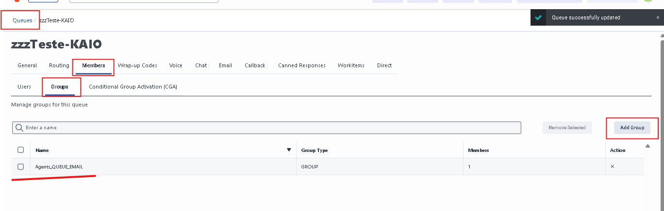This screenshot has height=211, width=664.
Task: Sort by Name using the arrow
Action: click(x=289, y=150)
